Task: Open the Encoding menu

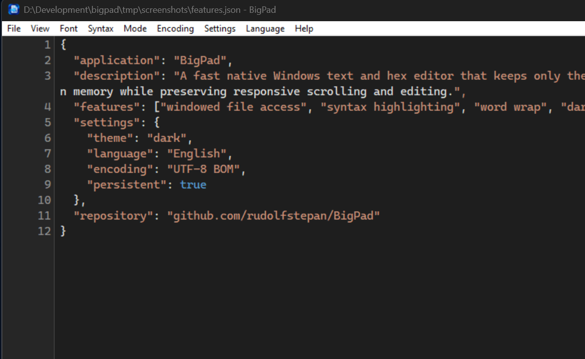Action: pyautogui.click(x=175, y=29)
